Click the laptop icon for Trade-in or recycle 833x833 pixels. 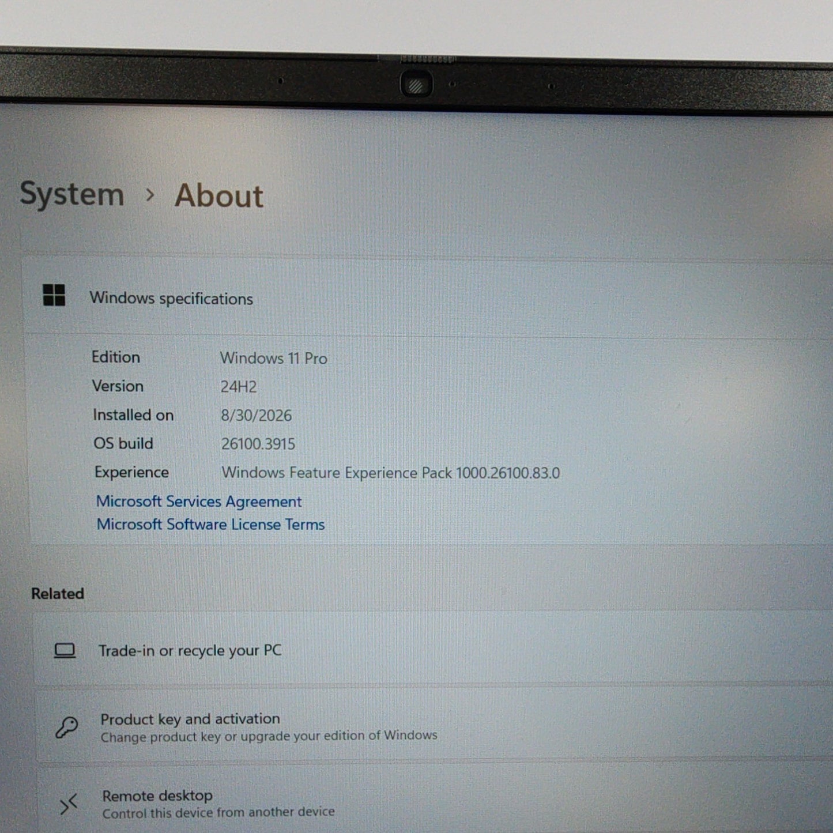(x=65, y=651)
